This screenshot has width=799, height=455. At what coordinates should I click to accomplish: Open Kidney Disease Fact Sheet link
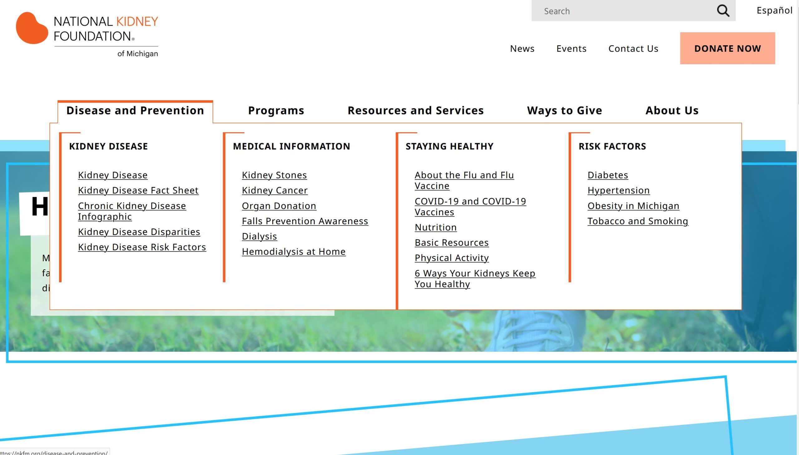click(x=138, y=190)
